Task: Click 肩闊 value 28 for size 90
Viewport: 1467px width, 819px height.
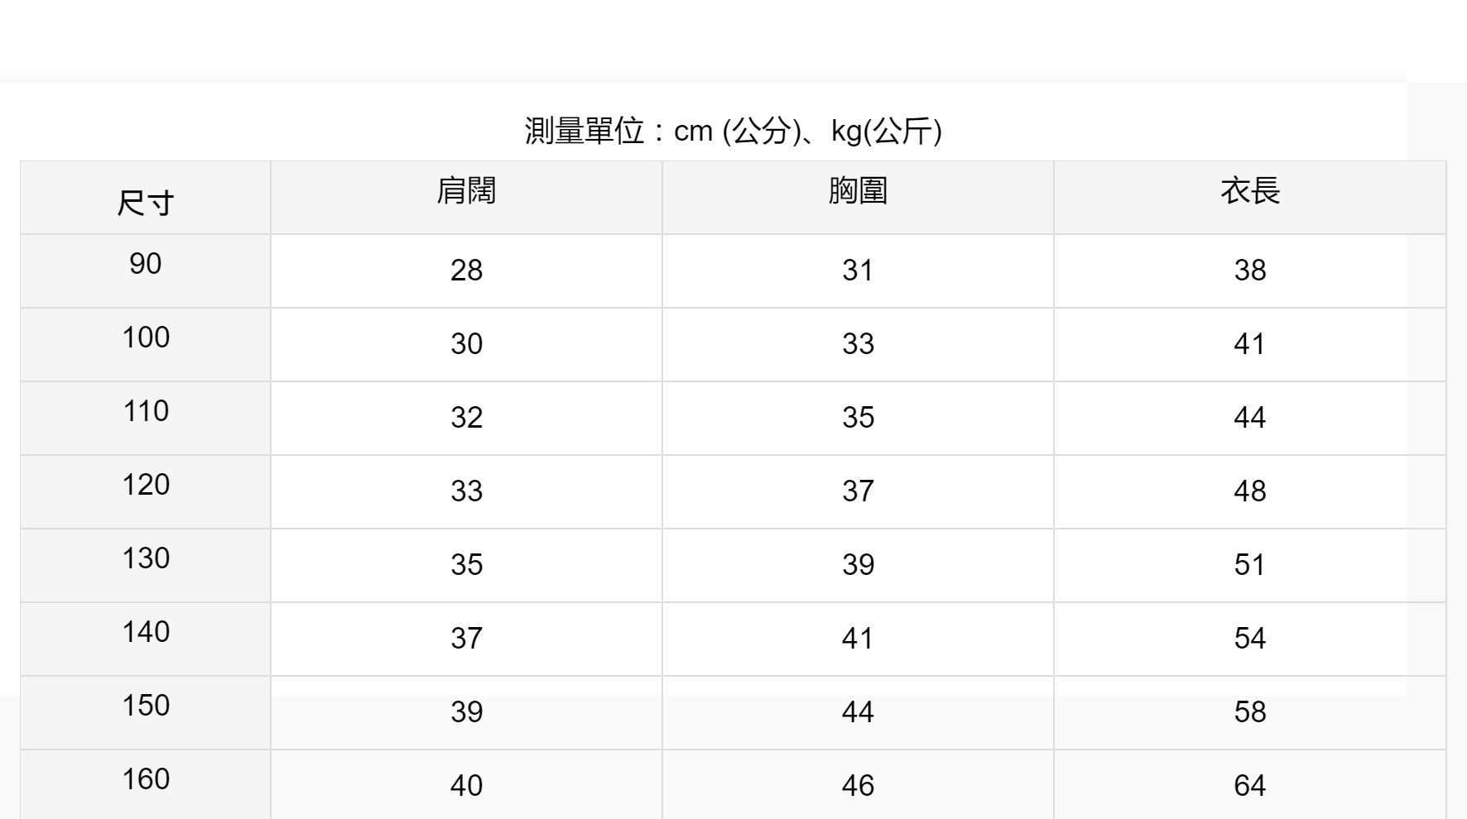Action: coord(466,271)
